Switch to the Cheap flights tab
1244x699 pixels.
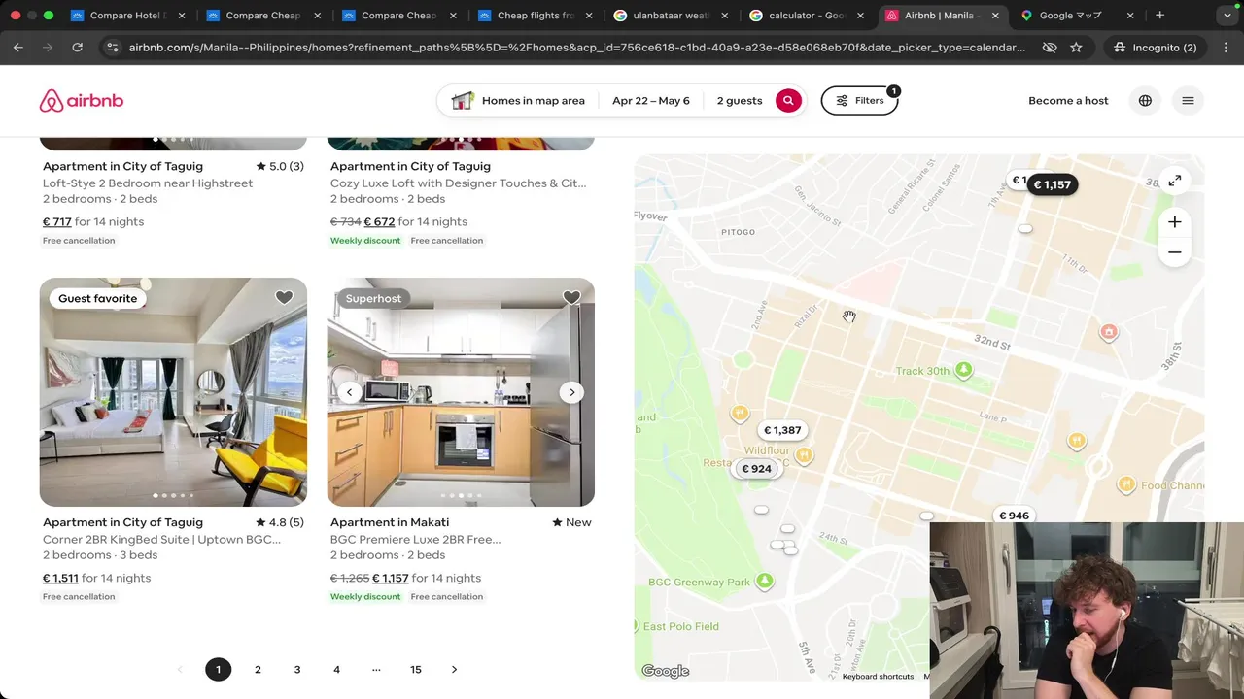coord(536,16)
